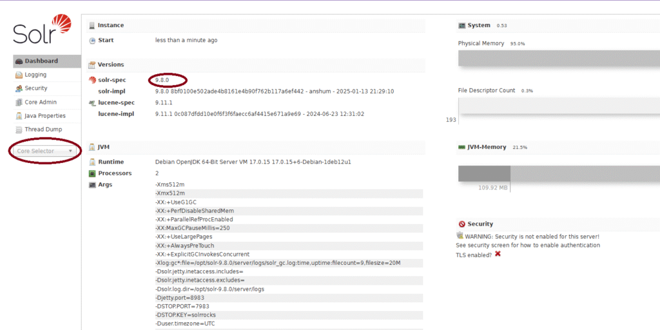Click the JVM-Memory usage bar
The image size is (660, 330).
(x=559, y=173)
